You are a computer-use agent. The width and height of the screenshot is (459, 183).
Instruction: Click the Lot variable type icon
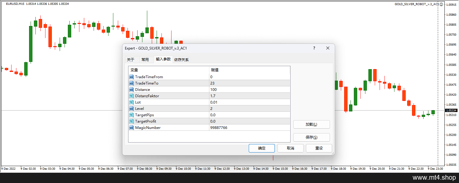coord(131,102)
